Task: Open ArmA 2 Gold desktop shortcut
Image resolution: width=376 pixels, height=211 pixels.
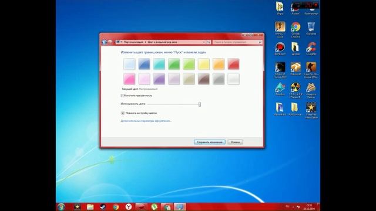Action: (280, 30)
